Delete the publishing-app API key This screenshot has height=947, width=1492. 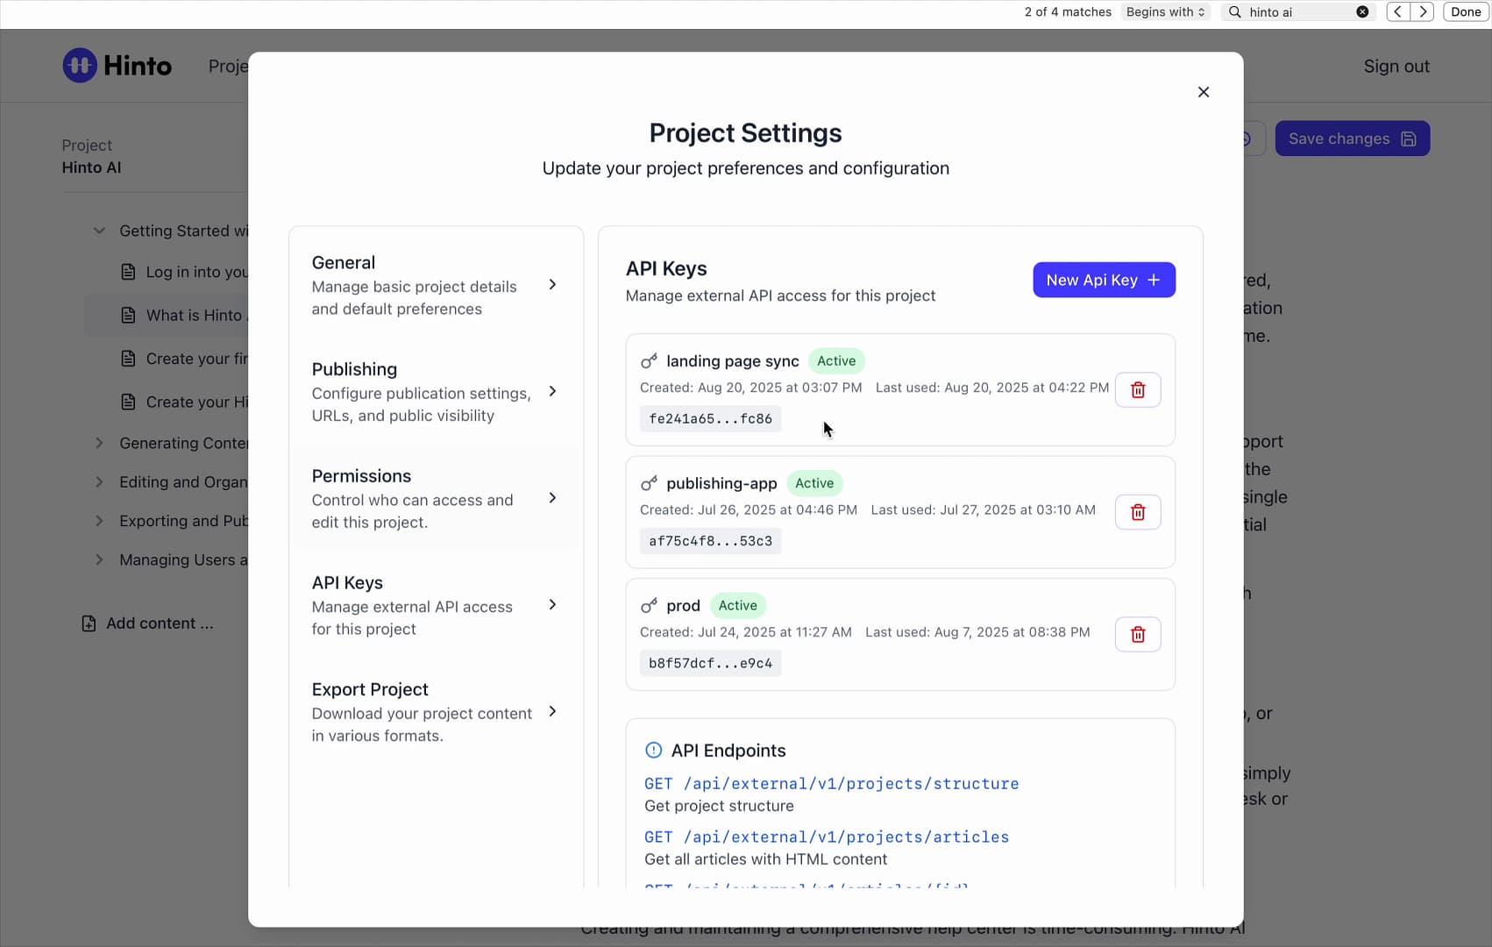(x=1138, y=512)
